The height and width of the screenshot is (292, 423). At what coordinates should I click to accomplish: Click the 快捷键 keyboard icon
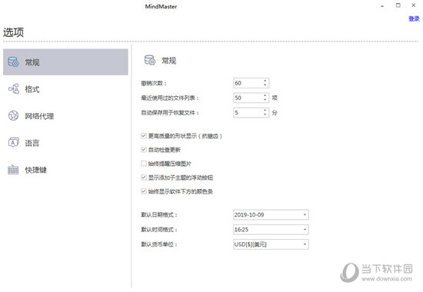click(x=13, y=170)
